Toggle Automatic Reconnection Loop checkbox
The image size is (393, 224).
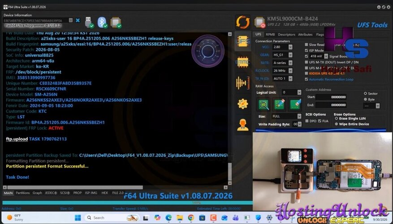coord(306,79)
